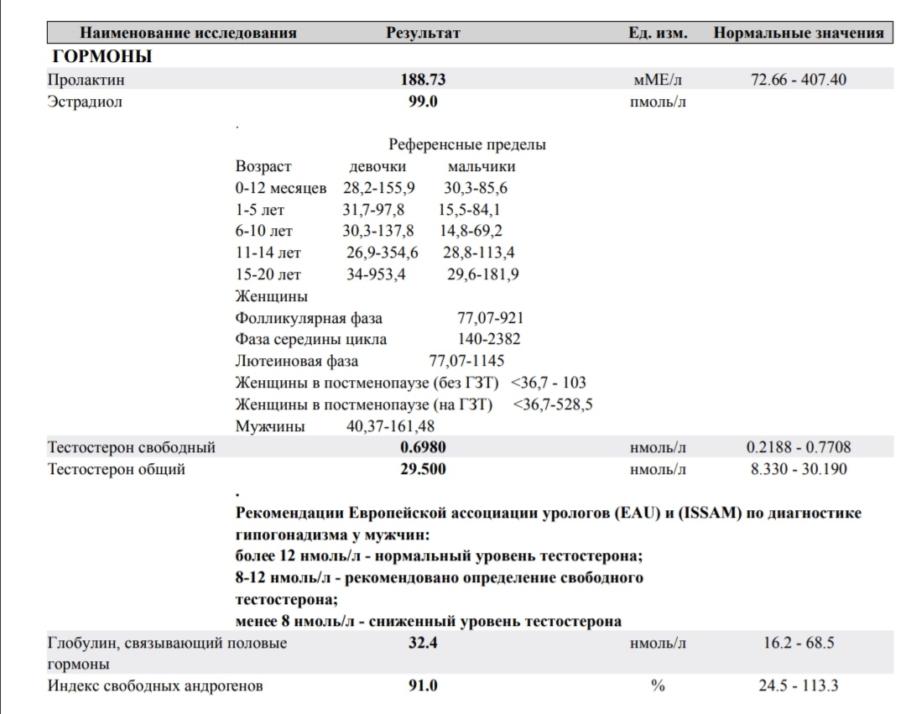Click the normal range 8.330 - 30.190
The height and width of the screenshot is (714, 906).
tap(798, 469)
